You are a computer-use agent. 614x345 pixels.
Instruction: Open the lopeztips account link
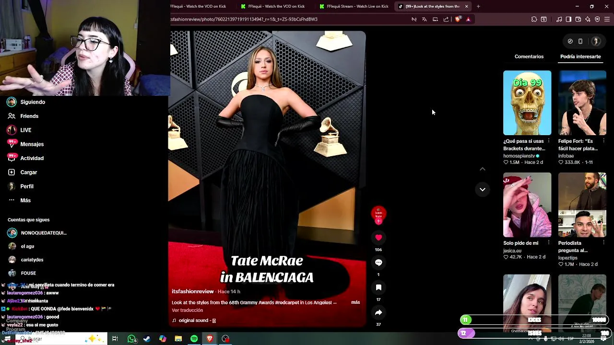(x=568, y=258)
